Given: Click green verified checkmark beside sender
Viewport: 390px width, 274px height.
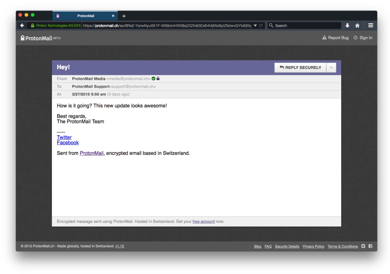Looking at the screenshot, I should coord(153,79).
